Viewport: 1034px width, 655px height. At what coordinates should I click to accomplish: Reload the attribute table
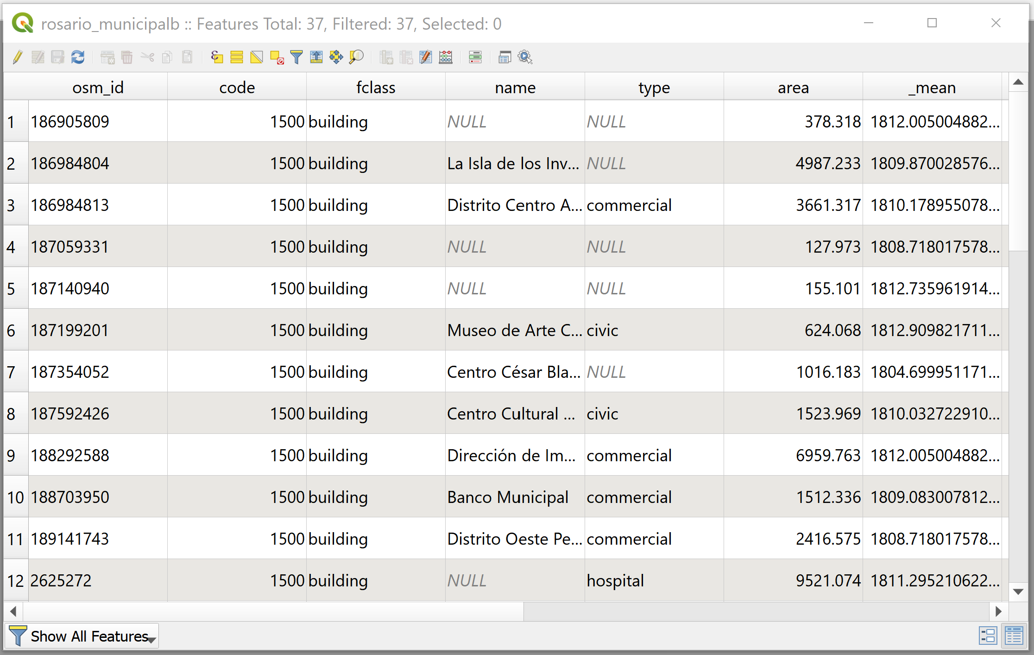tap(78, 57)
